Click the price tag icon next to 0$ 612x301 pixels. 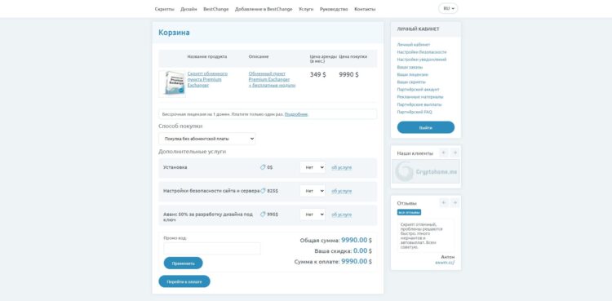tap(263, 167)
